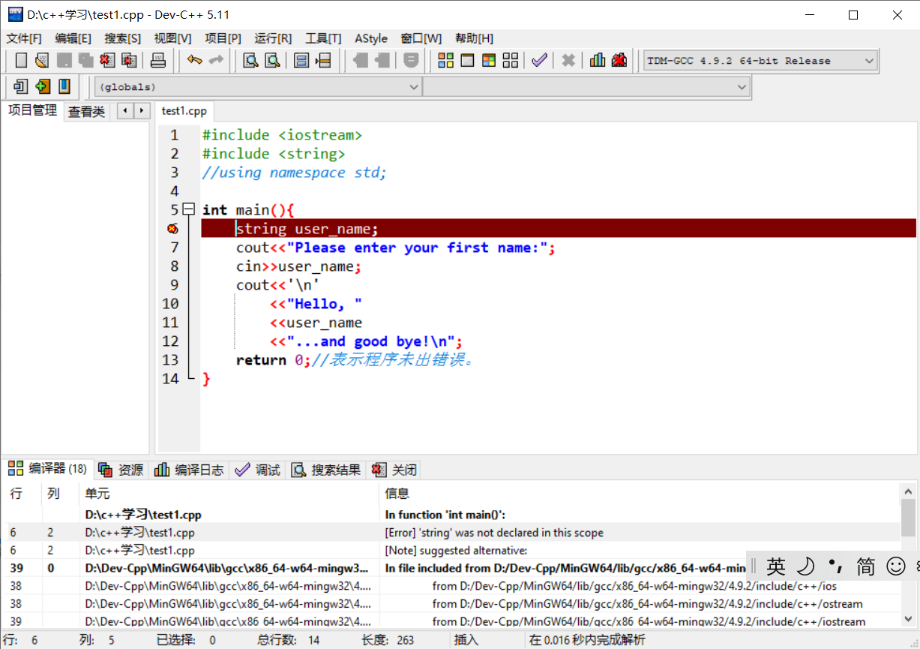
Task: Switch input method to English (英)
Action: (776, 566)
